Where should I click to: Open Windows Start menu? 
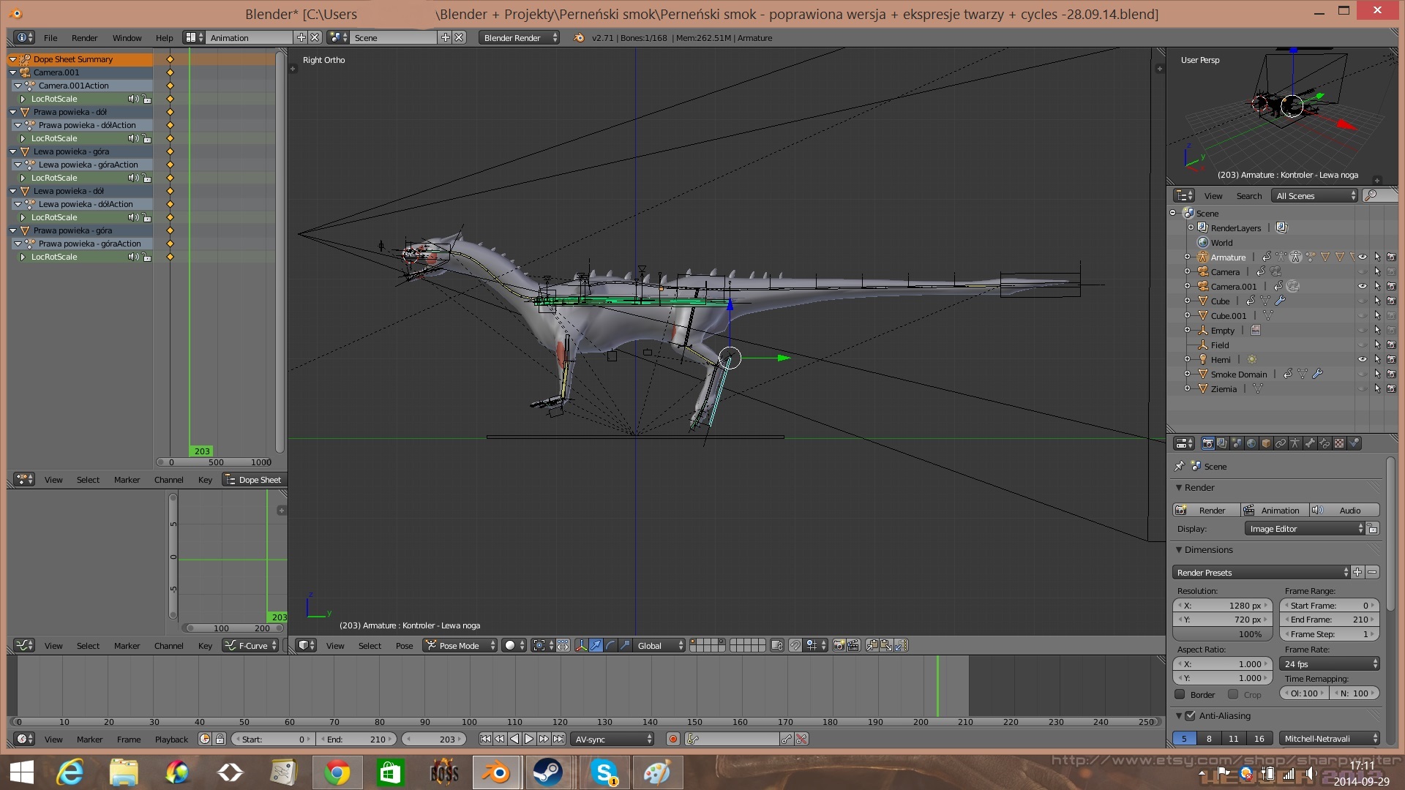pos(22,772)
